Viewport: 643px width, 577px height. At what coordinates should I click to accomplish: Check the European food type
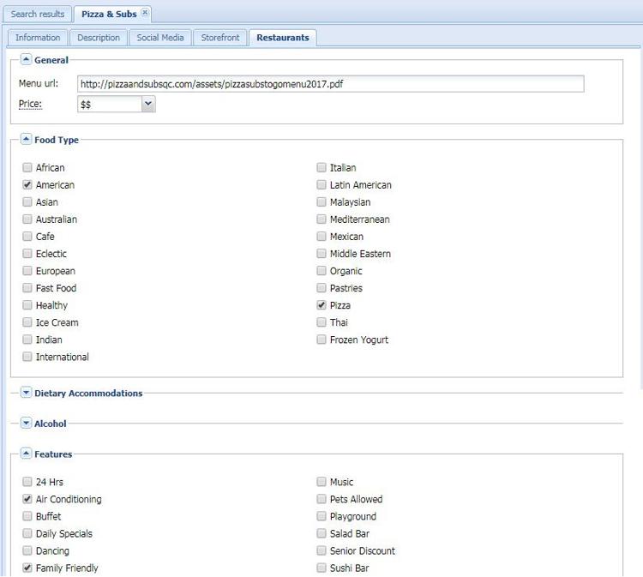coord(27,271)
